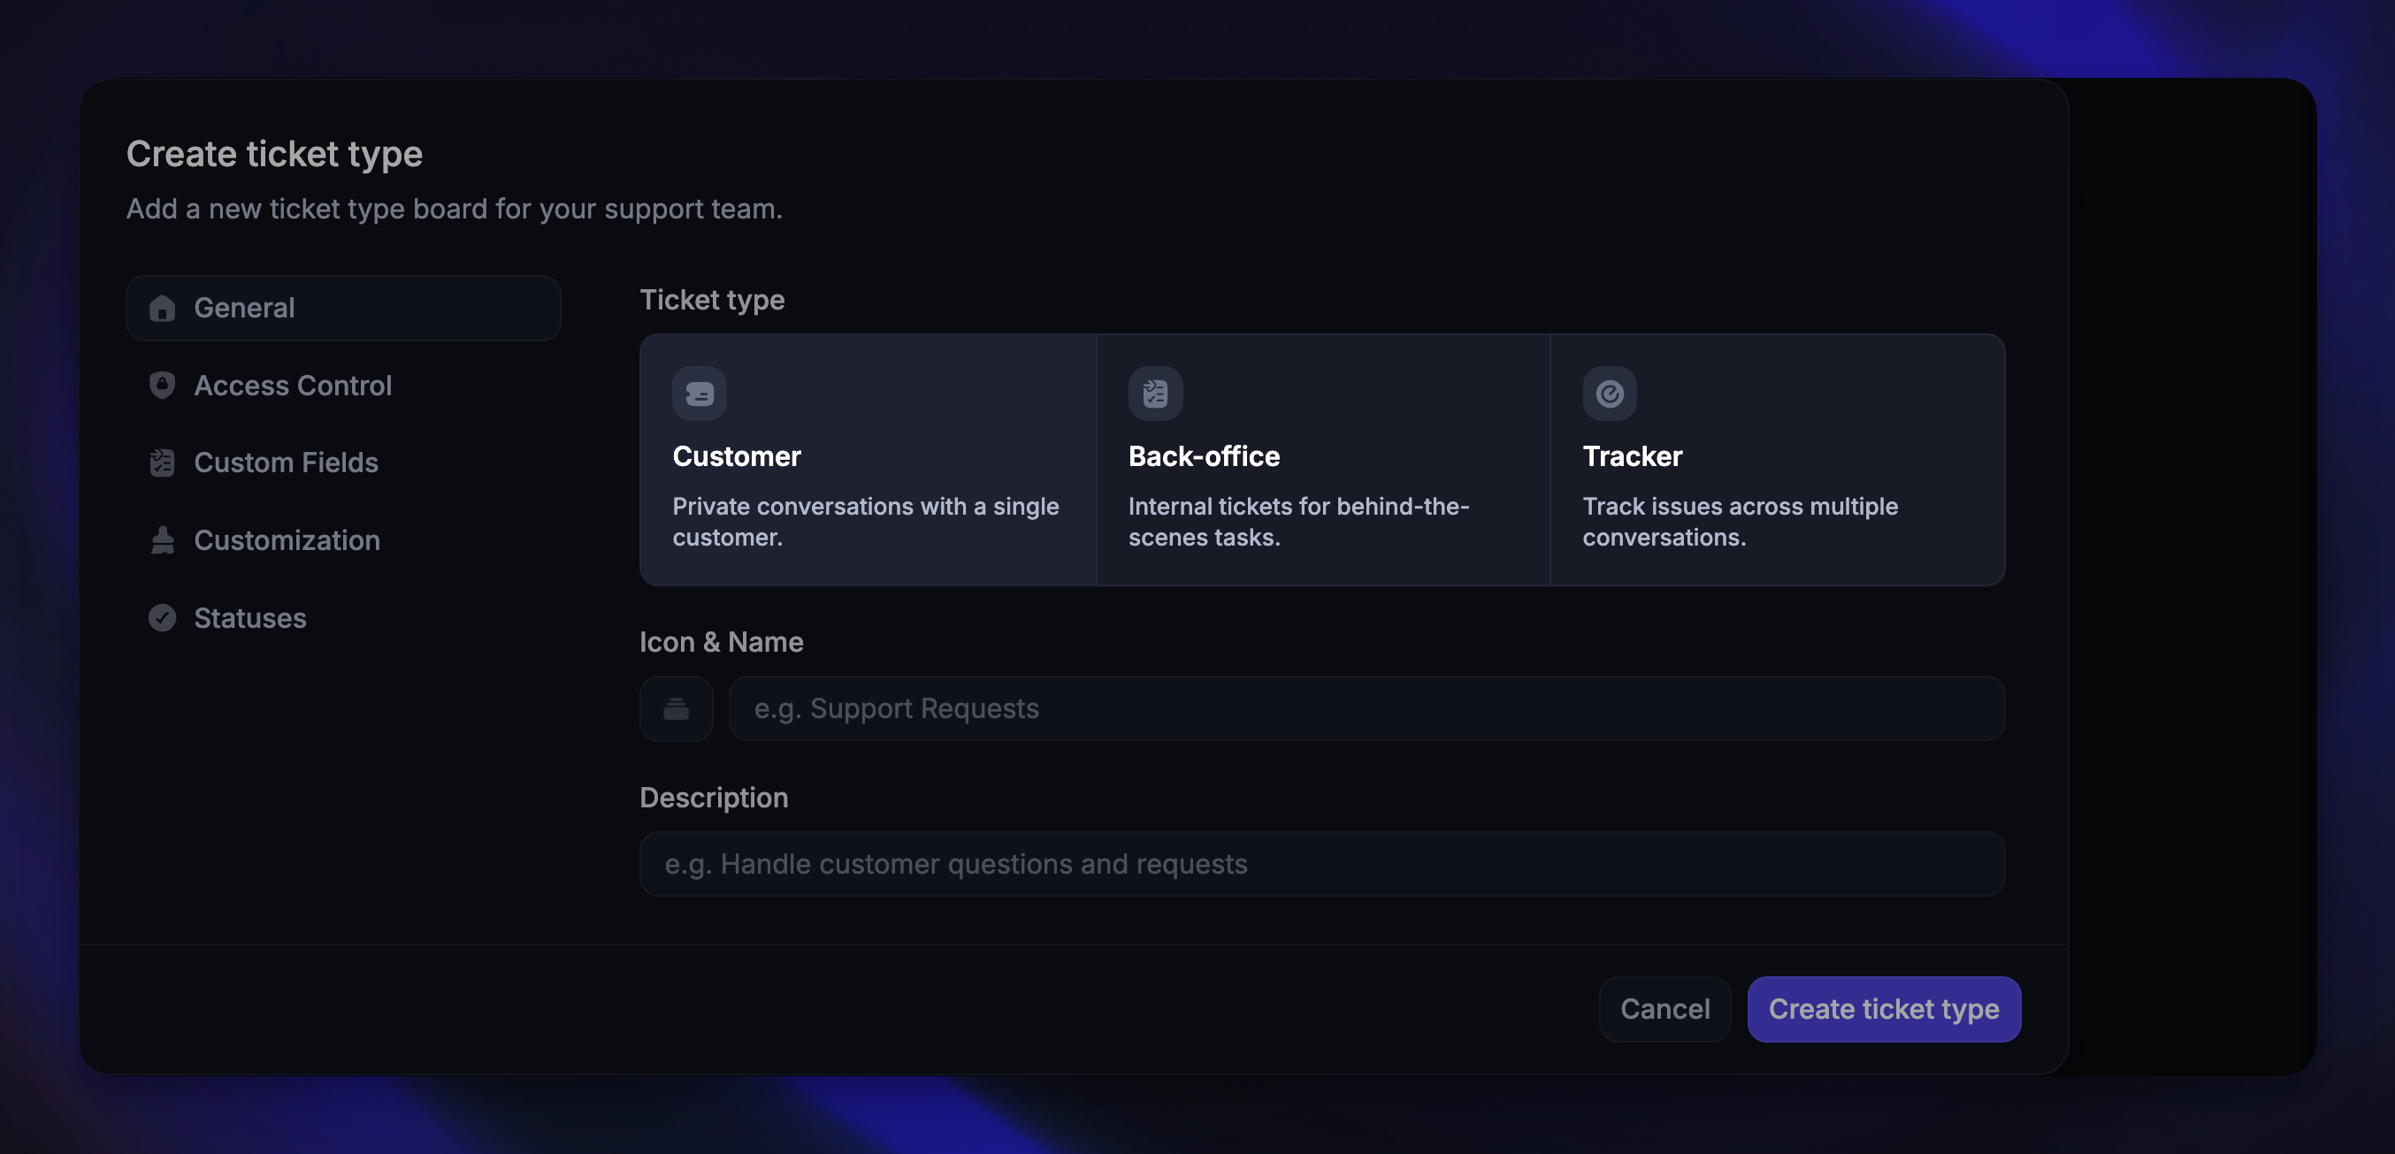
Task: Select the Customer ticket type card
Action: [868, 462]
